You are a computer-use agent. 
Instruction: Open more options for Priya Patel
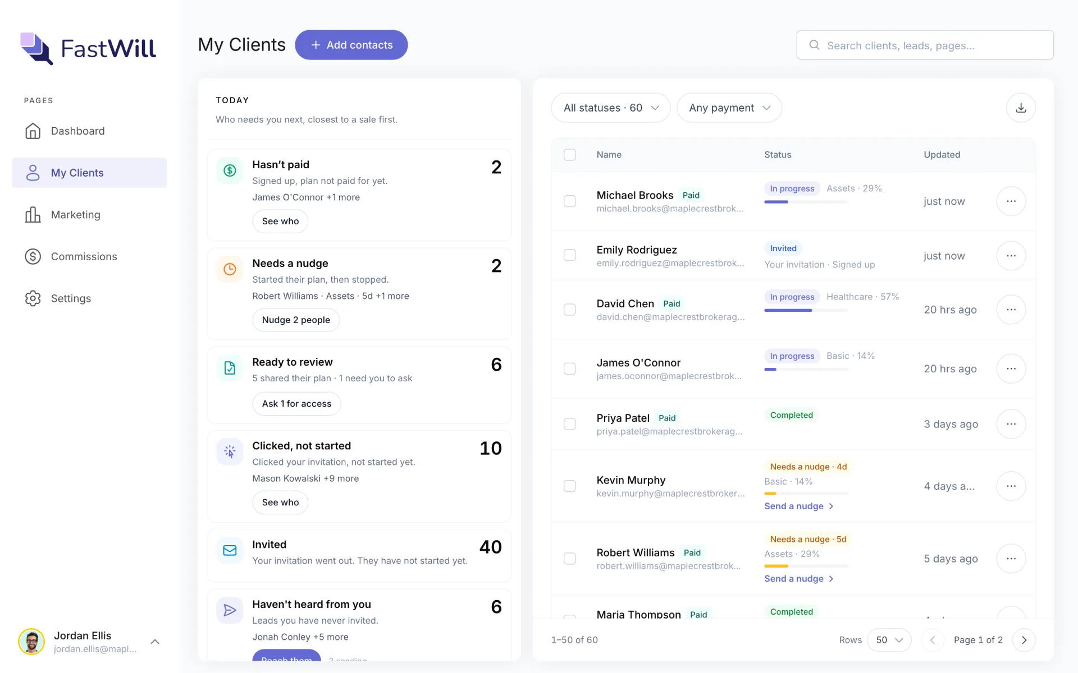pos(1011,424)
